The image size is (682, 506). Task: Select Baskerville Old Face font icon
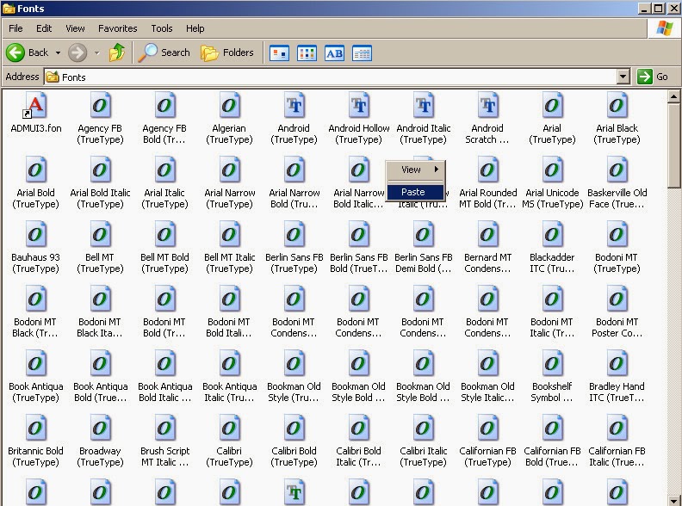click(x=617, y=182)
